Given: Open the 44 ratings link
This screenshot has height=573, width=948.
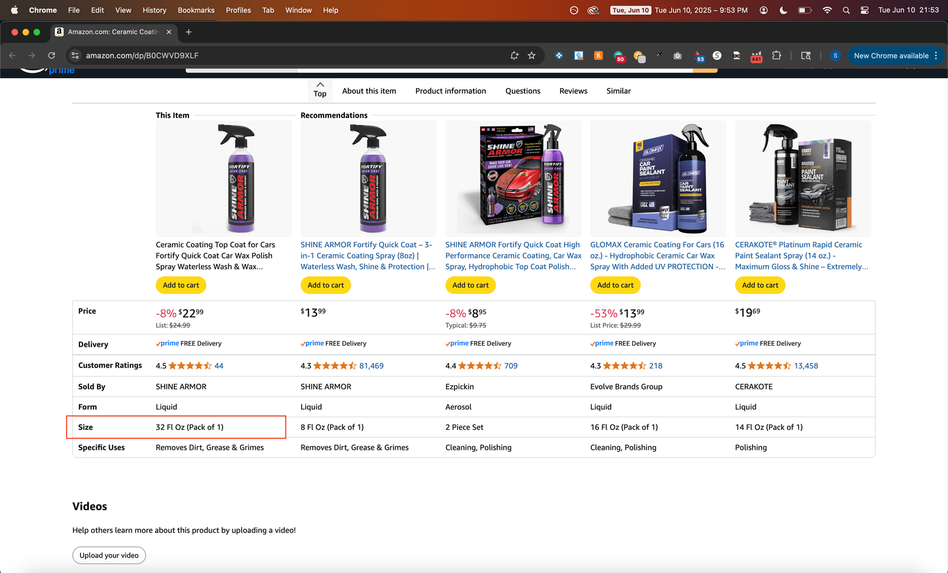Looking at the screenshot, I should point(219,366).
